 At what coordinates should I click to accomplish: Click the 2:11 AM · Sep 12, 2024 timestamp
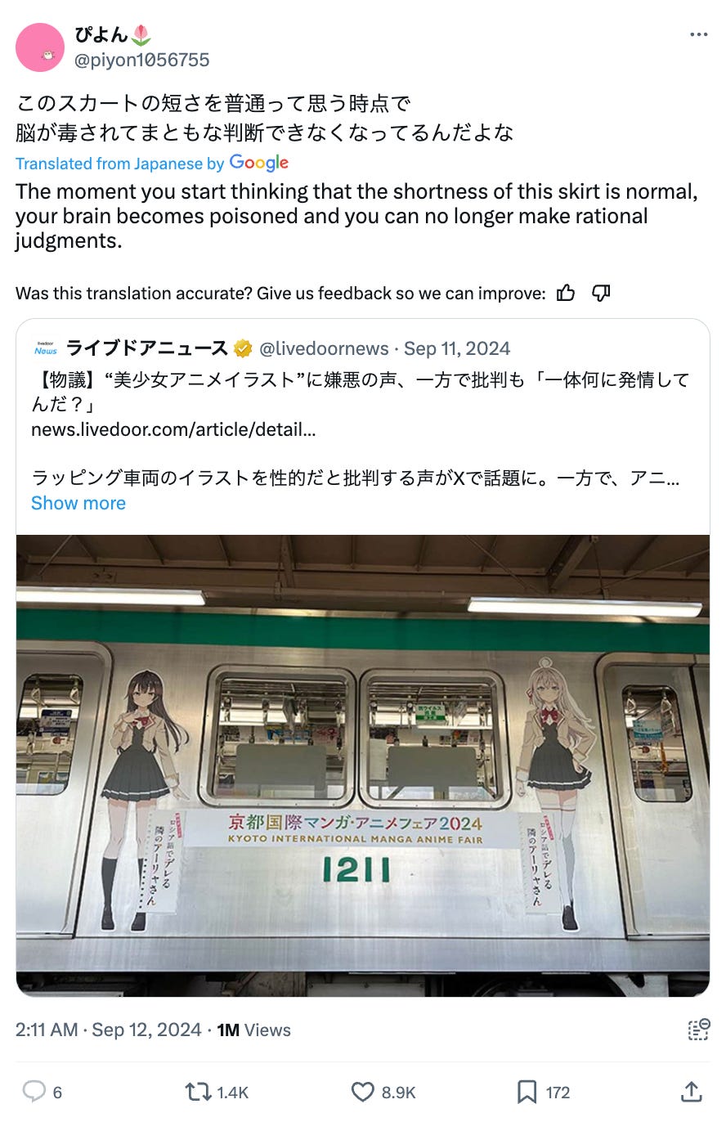[109, 1030]
